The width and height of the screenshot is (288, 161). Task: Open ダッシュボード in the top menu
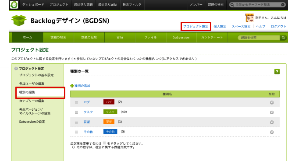(x=33, y=4)
